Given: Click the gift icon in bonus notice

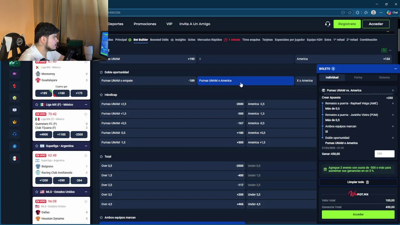Looking at the screenshot, I should pyautogui.click(x=325, y=169).
